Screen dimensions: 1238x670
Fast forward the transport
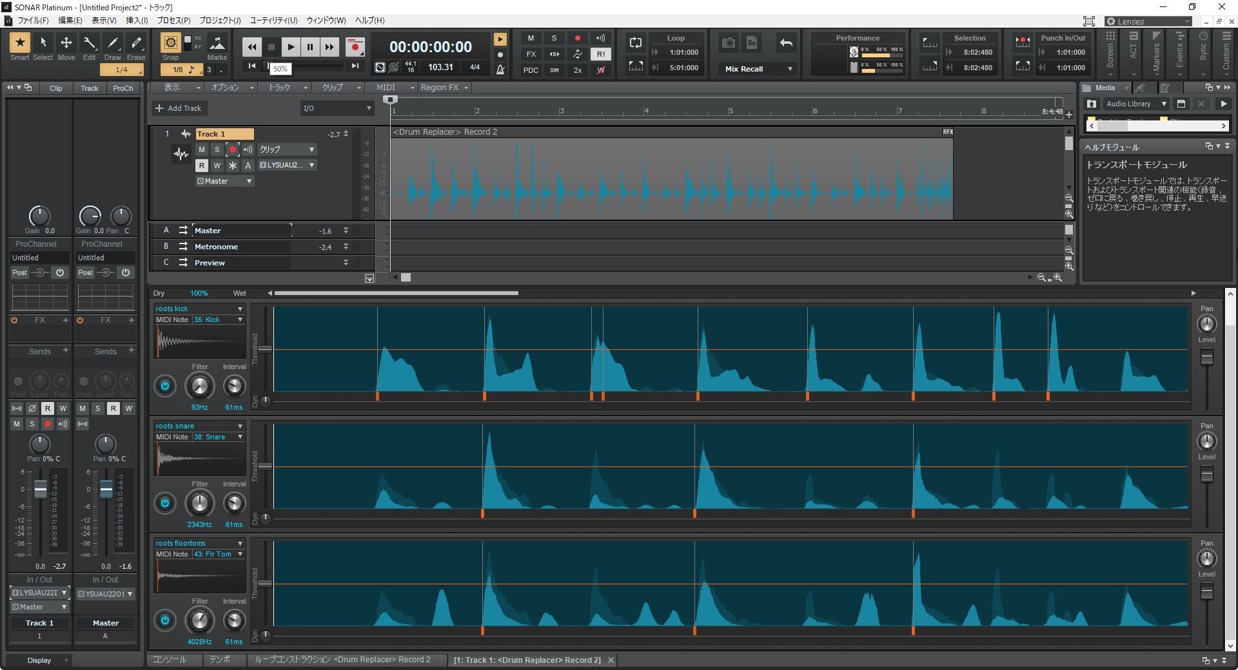(x=329, y=46)
